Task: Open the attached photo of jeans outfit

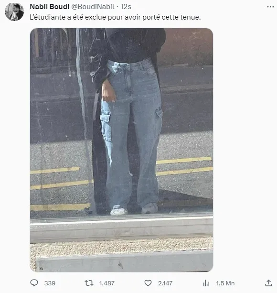Action: [121, 150]
